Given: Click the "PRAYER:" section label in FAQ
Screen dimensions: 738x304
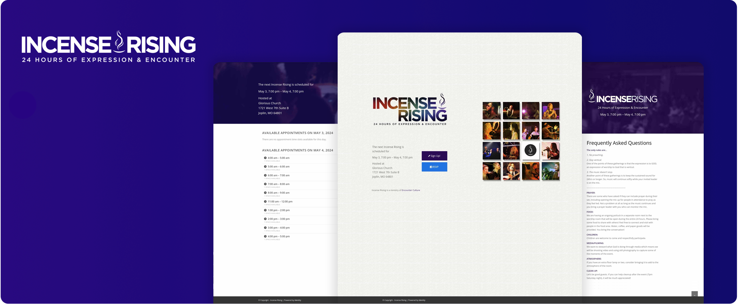Looking at the screenshot, I should (x=591, y=193).
